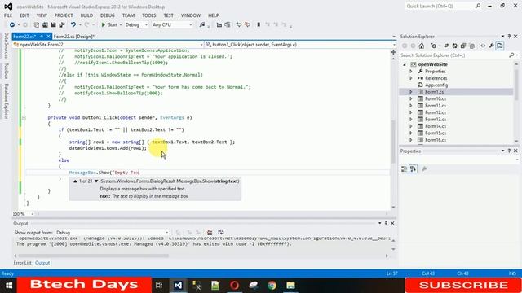Expand the Properties node in Solution Explorer
The width and height of the screenshot is (522, 293).
(411, 72)
